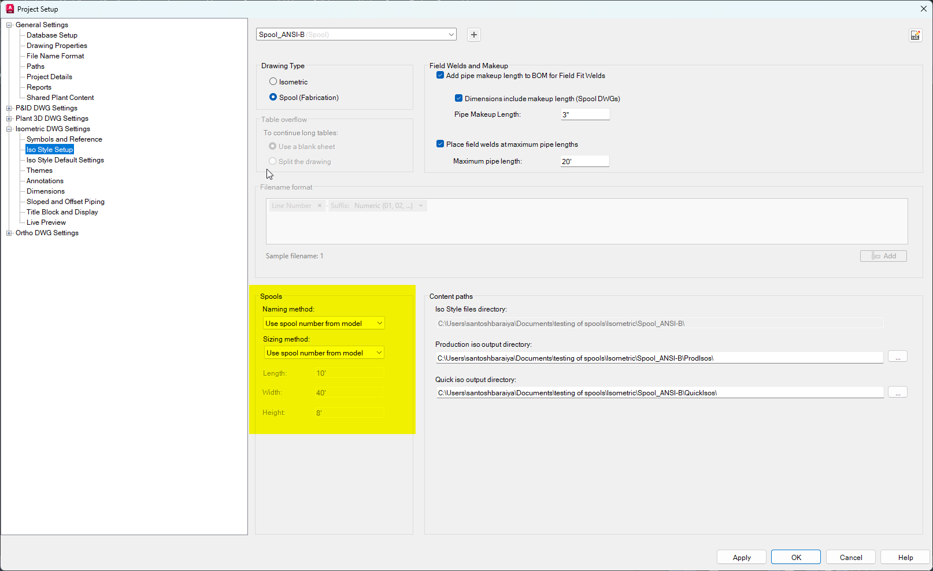The width and height of the screenshot is (933, 571).
Task: Click the Apply button
Action: [741, 557]
